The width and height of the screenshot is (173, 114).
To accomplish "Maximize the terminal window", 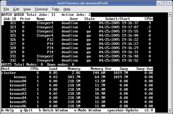I will pyautogui.click(x=164, y=3).
